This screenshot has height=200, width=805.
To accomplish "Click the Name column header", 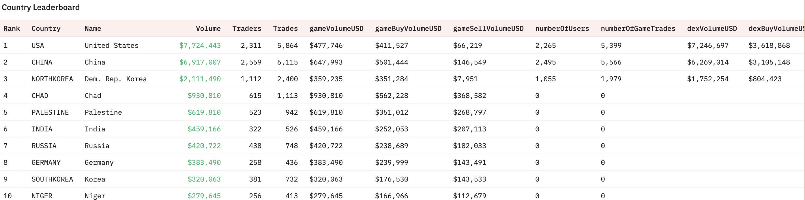I will coord(93,29).
